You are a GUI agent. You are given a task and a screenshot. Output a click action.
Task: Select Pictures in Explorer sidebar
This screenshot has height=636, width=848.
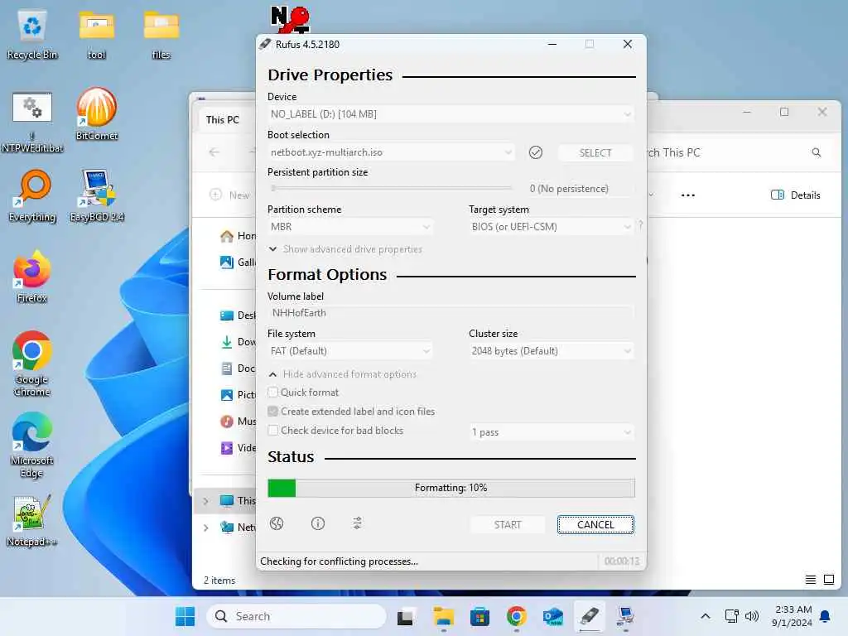pos(238,395)
